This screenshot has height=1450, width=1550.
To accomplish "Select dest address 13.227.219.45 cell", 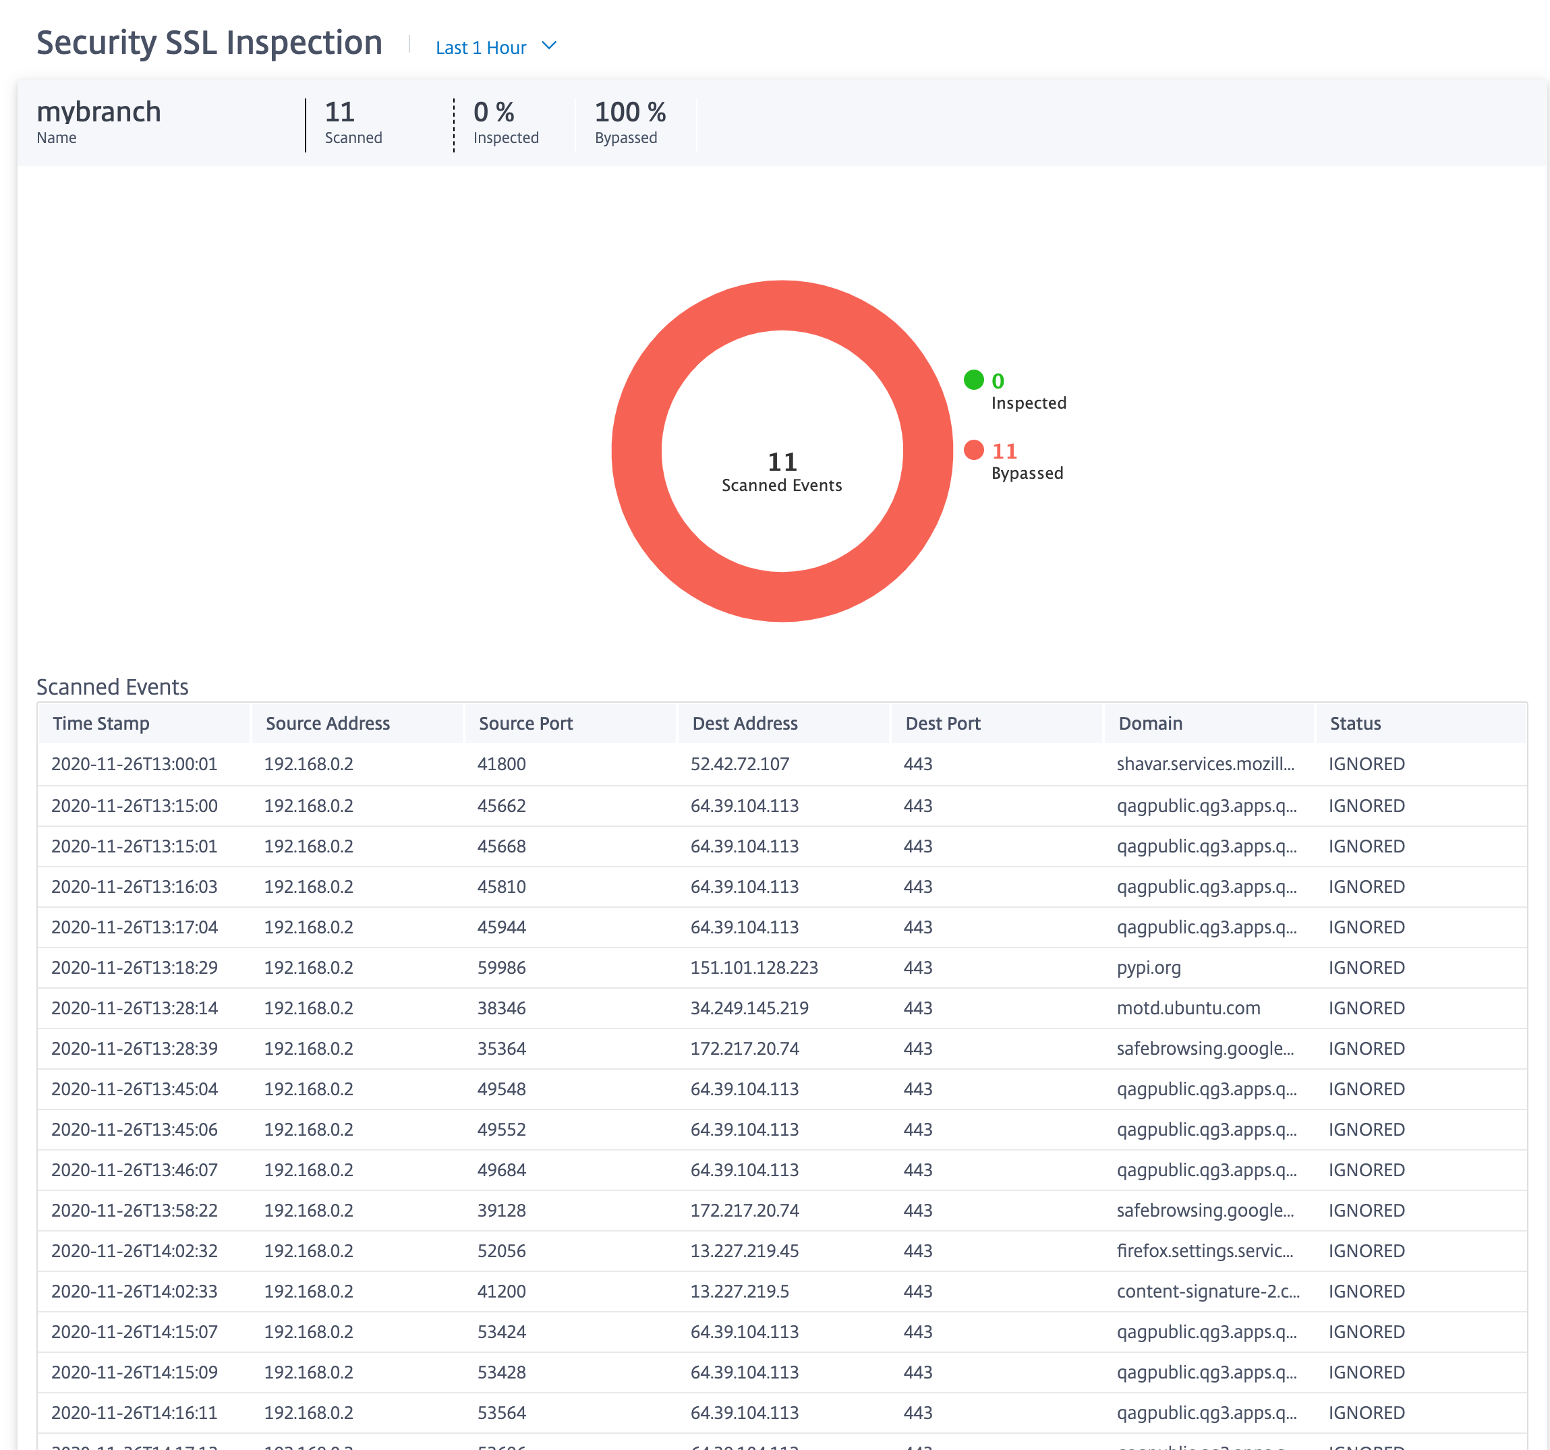I will click(745, 1252).
